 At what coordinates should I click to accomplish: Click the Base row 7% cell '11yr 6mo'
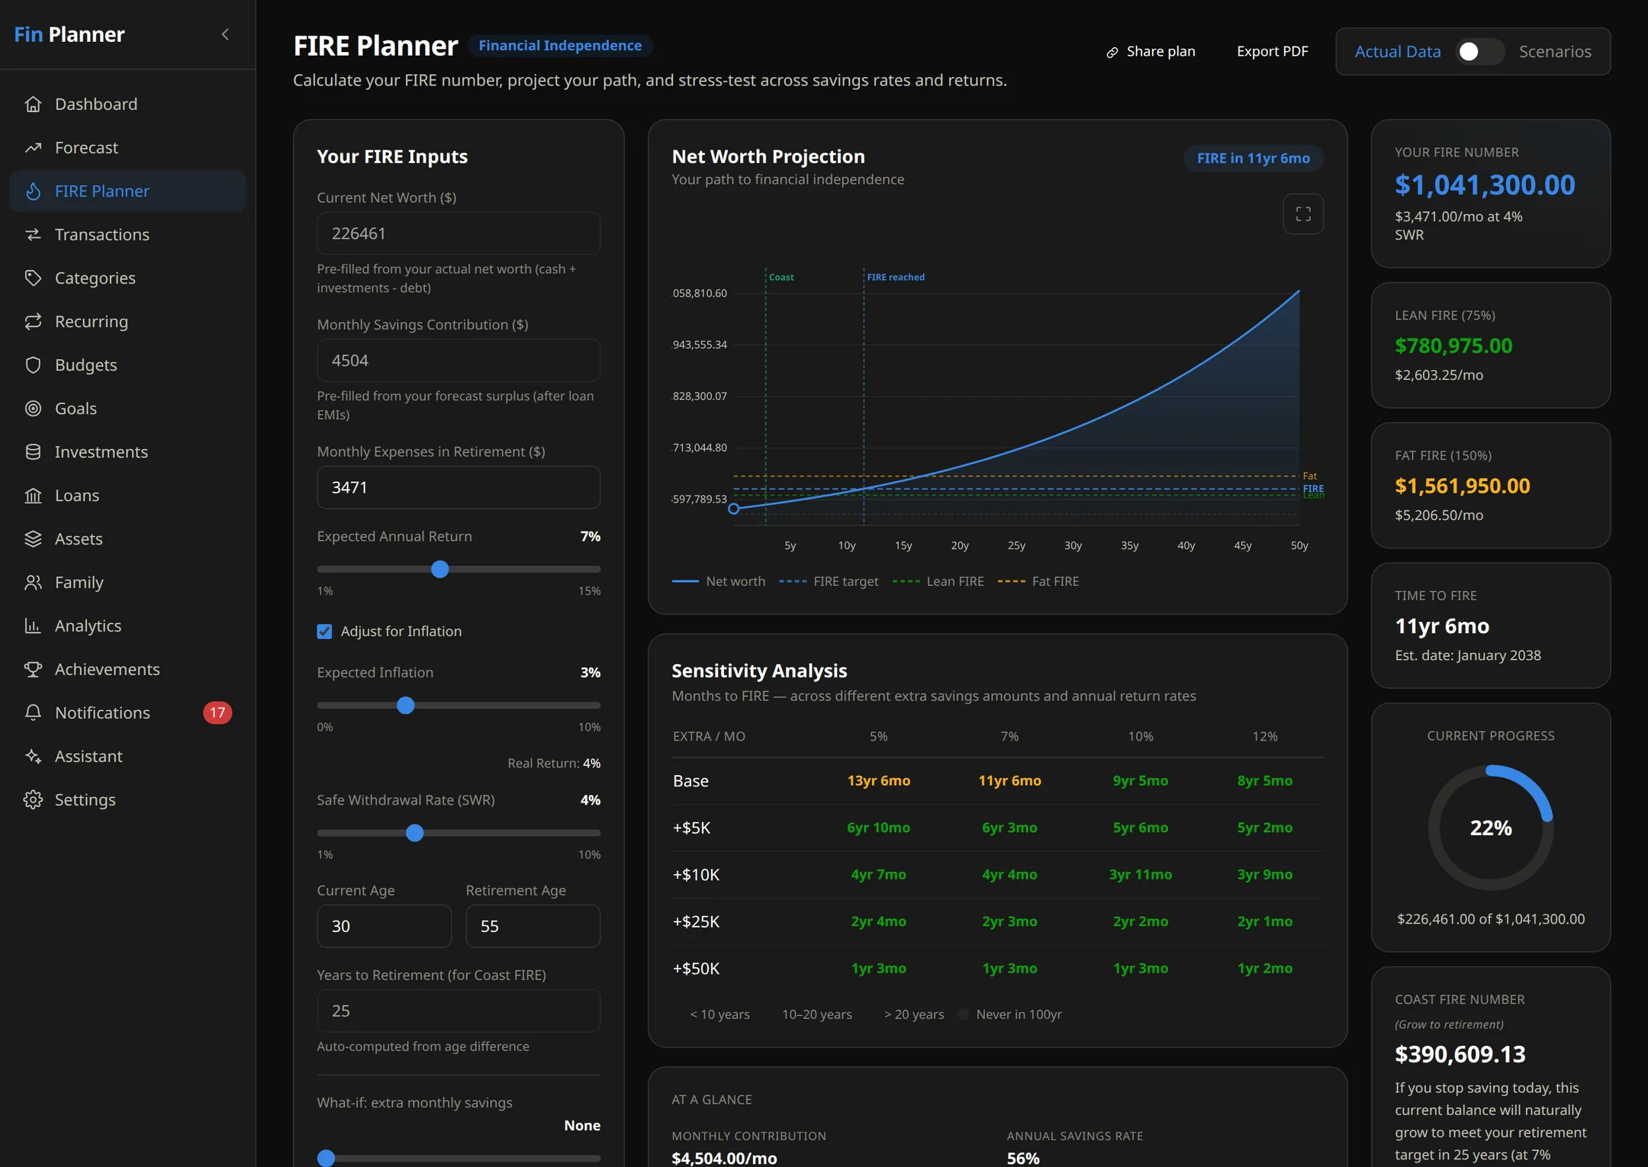coord(1009,780)
